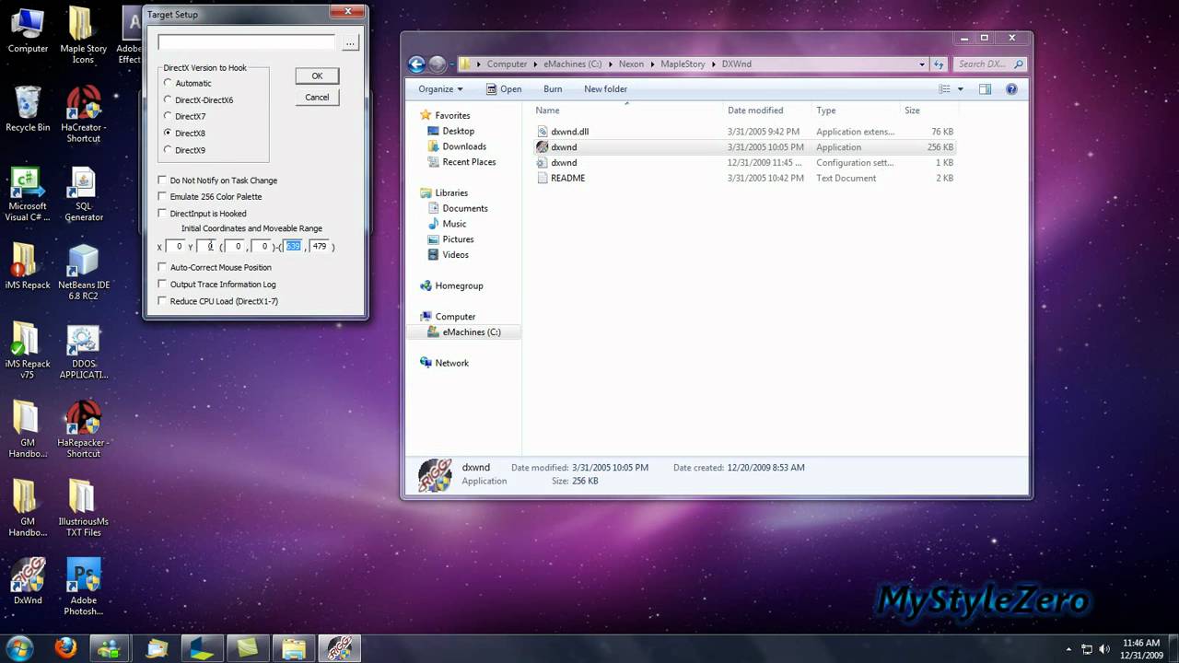
Task: Select the DirectX7 radio option
Action: point(168,116)
